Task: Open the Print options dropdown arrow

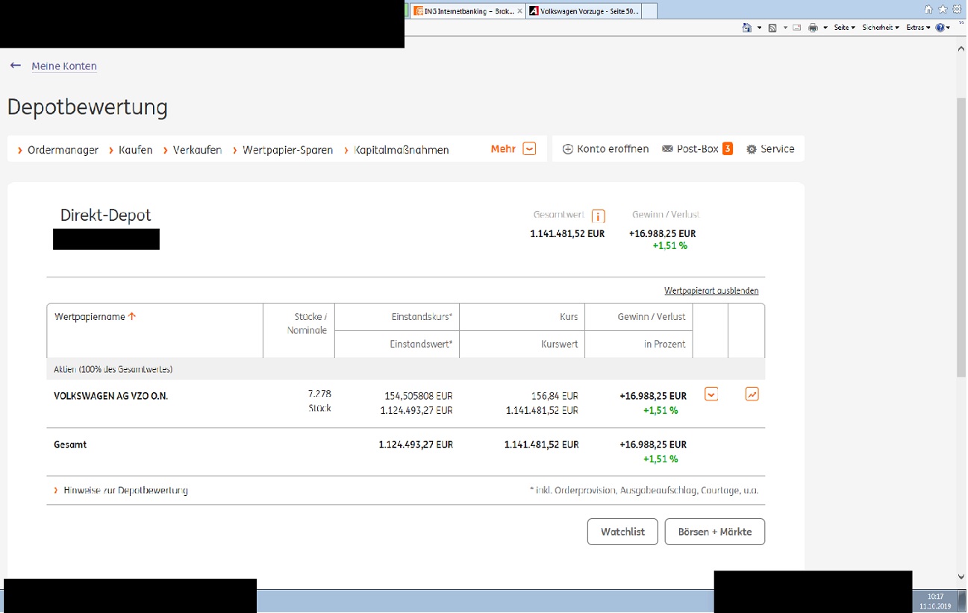Action: (x=825, y=28)
